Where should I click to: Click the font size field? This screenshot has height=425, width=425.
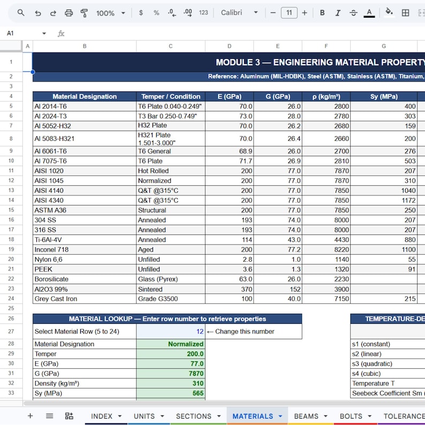click(289, 13)
